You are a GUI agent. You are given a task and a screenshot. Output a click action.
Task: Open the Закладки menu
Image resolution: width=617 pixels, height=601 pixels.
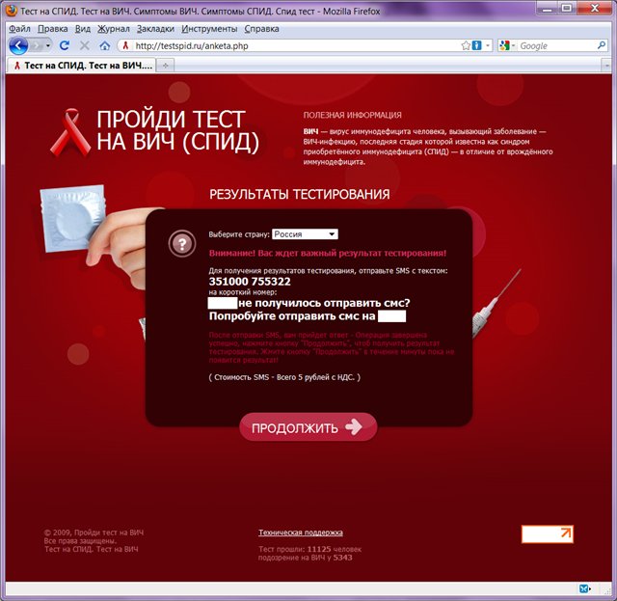(155, 29)
